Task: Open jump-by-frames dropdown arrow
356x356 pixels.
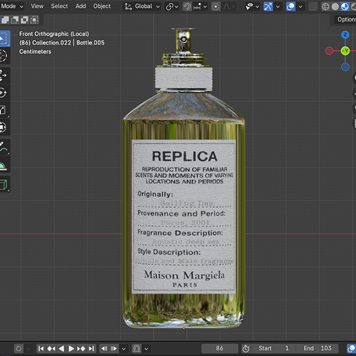Action: [x=124, y=348]
